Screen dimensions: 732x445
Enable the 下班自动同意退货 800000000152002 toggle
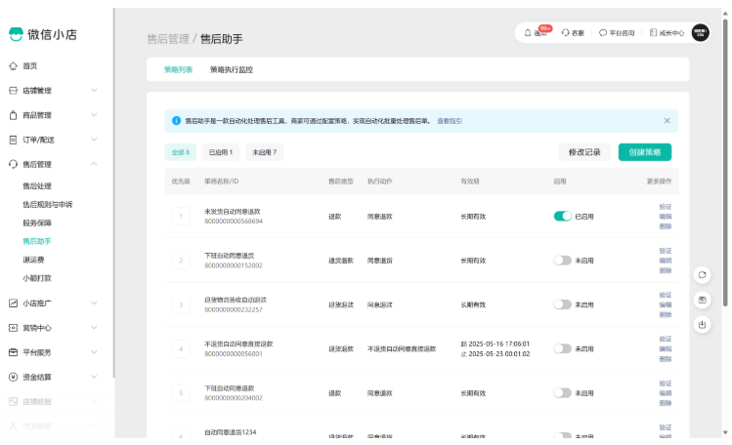[x=562, y=261]
